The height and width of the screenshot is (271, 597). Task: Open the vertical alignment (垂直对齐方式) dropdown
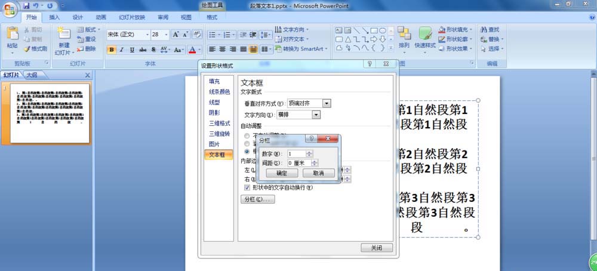(x=326, y=103)
